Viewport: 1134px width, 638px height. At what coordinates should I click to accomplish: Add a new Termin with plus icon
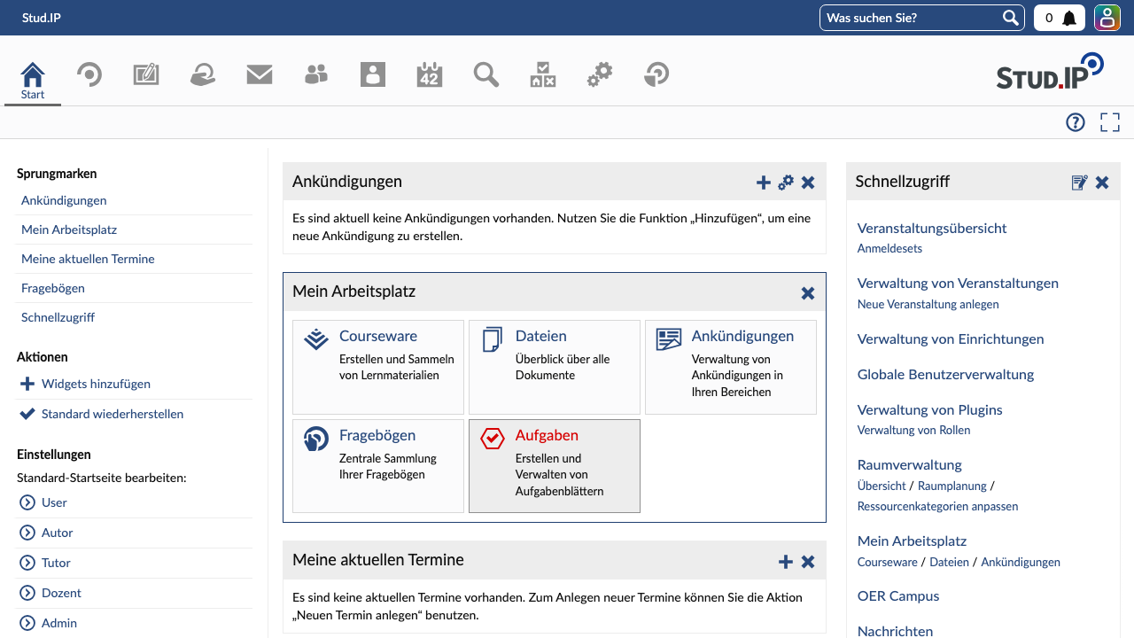pyautogui.click(x=786, y=562)
